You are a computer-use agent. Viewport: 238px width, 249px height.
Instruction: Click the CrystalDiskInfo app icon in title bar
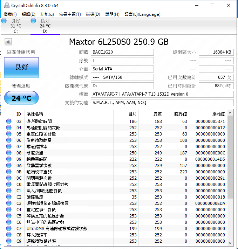6,5
